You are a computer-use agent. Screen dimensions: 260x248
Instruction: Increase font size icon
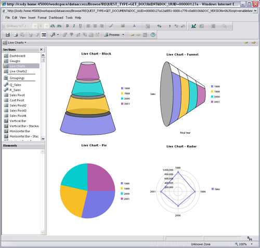[x=53, y=26]
